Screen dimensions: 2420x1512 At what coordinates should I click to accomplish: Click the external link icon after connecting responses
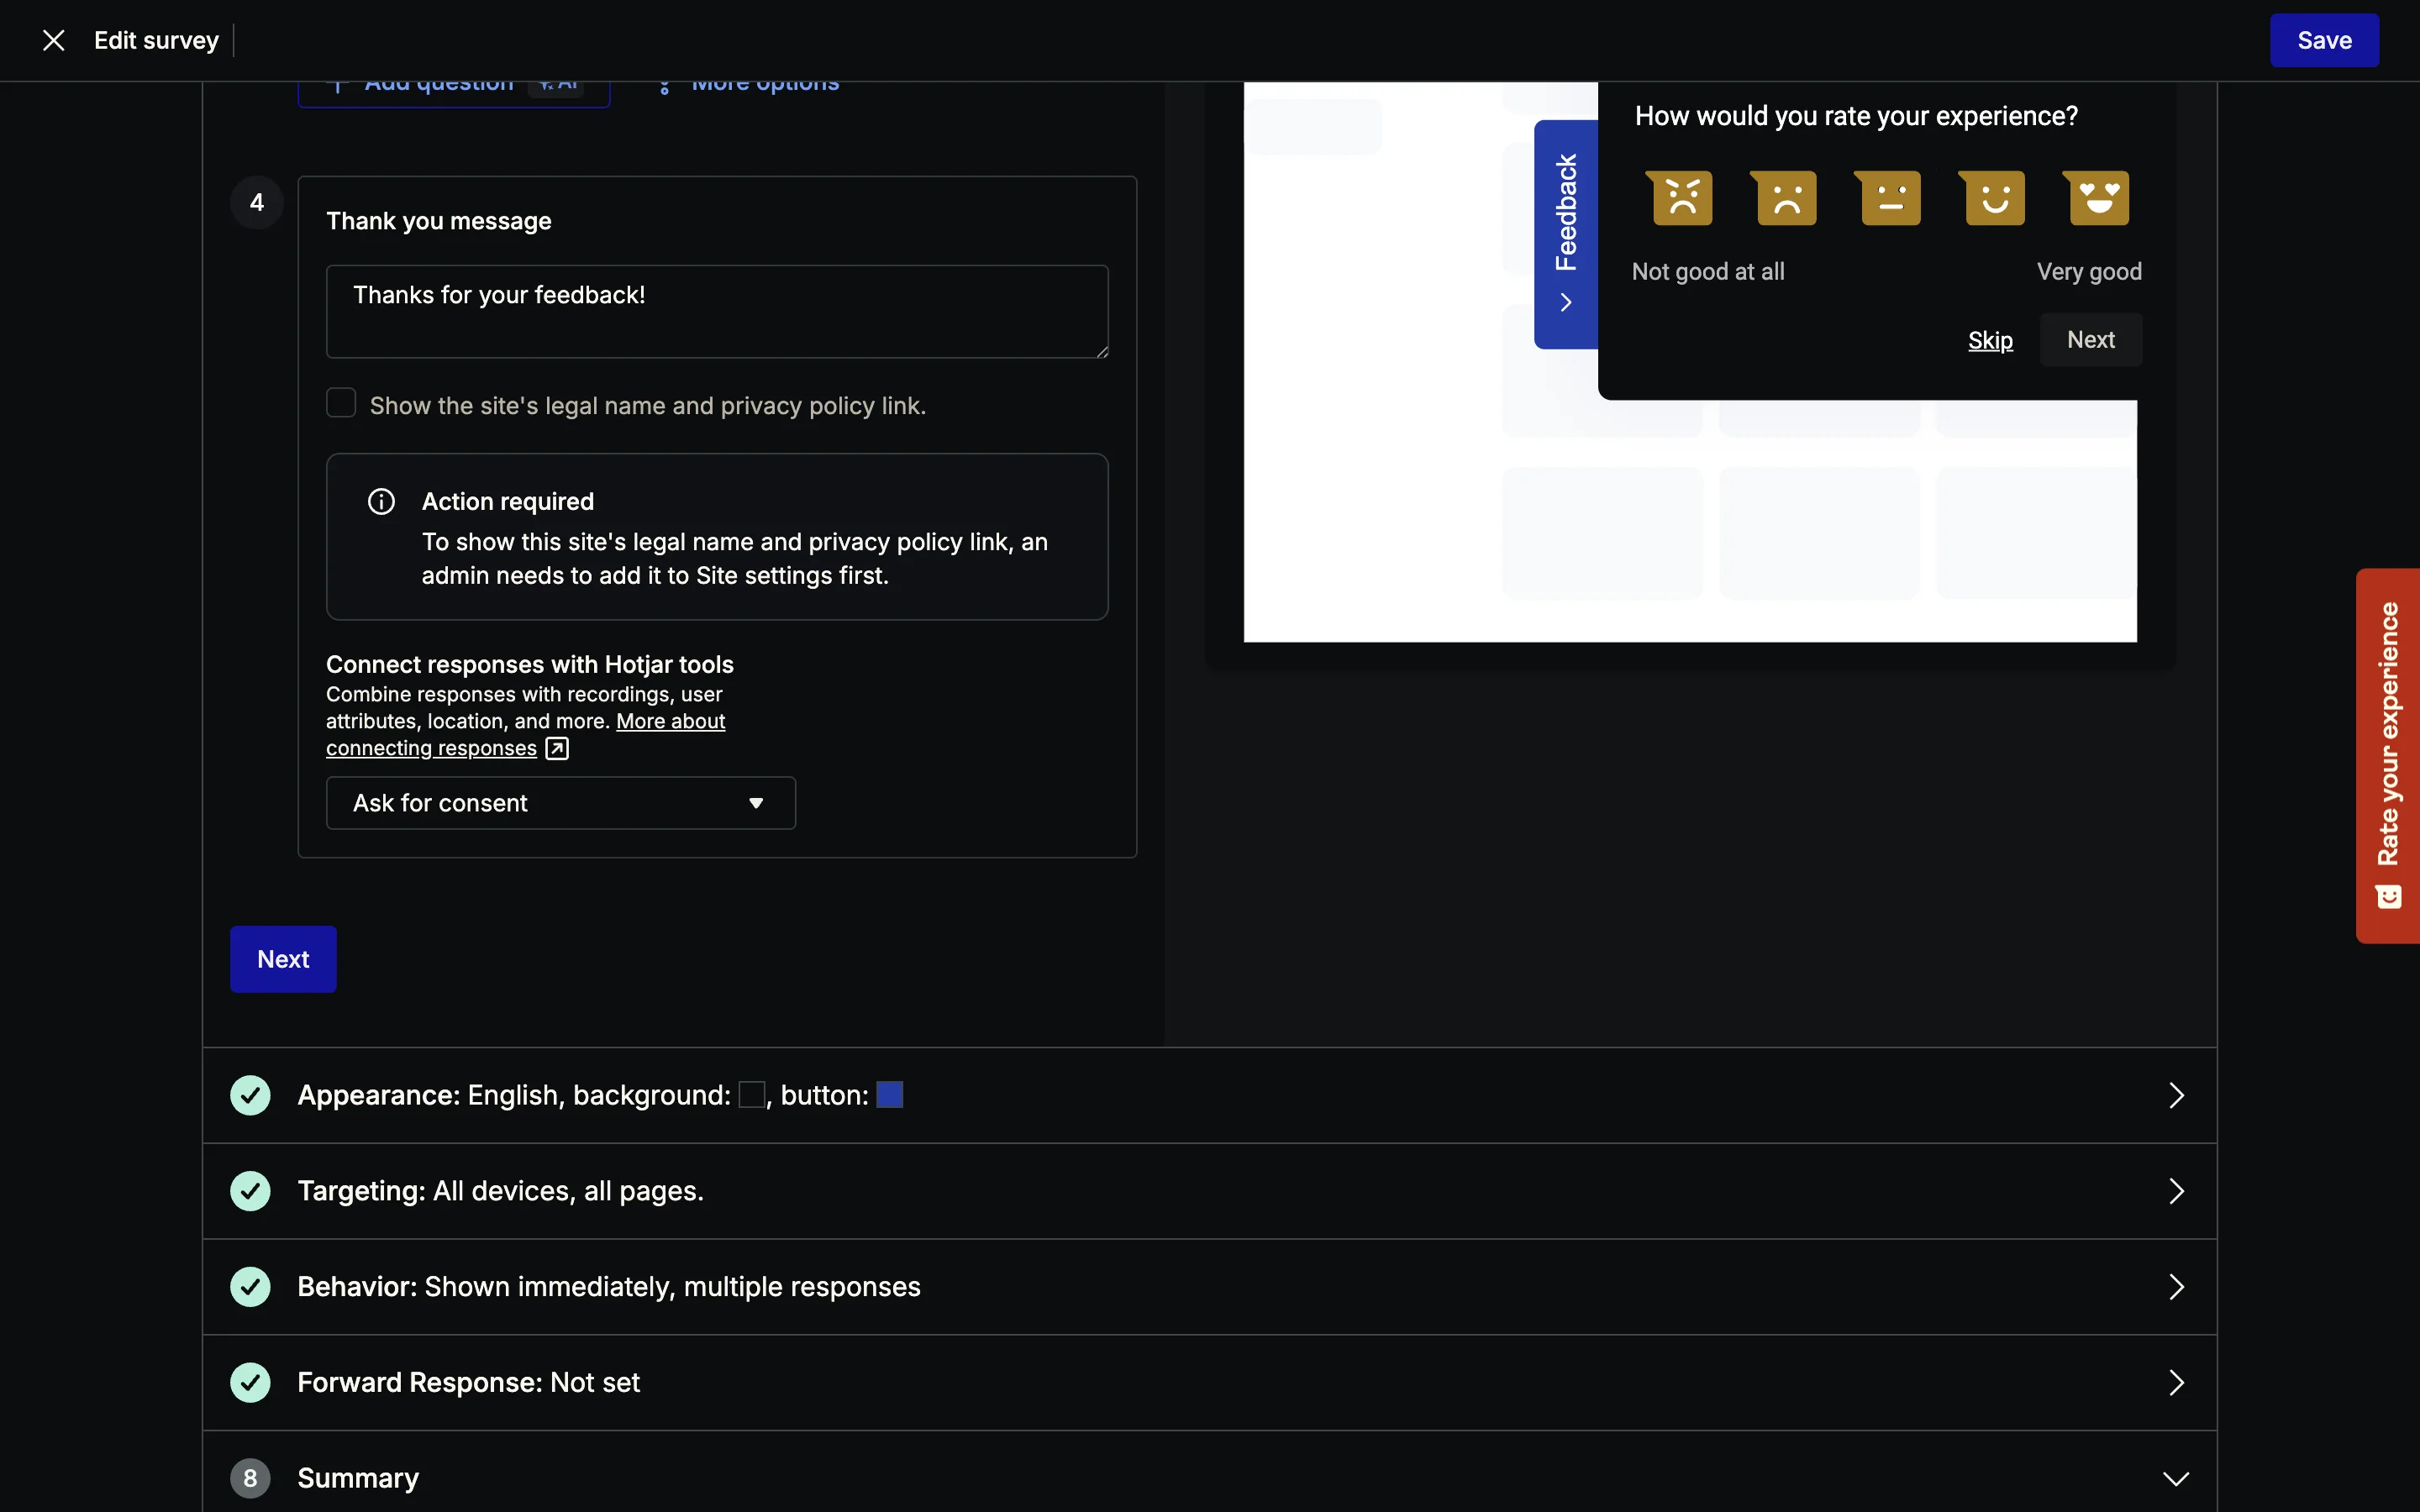557,748
